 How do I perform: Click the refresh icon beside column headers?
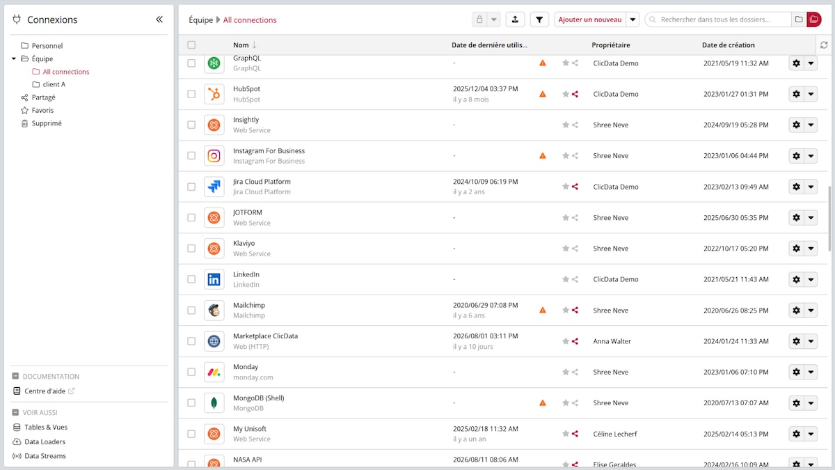point(824,45)
